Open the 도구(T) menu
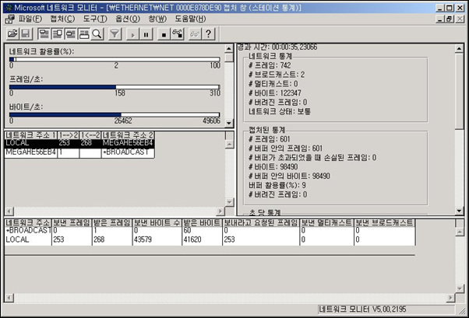469x318 pixels. 95,19
